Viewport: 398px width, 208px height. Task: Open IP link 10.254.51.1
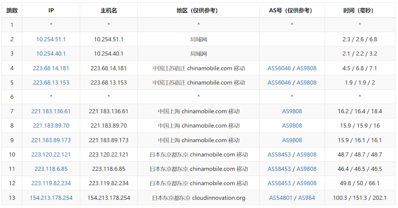51,39
